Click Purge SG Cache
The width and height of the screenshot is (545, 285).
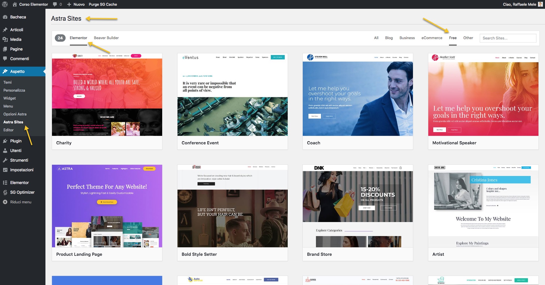click(103, 4)
